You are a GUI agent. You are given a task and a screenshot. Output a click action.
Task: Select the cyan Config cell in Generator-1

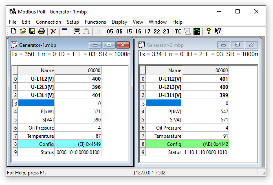(36, 144)
